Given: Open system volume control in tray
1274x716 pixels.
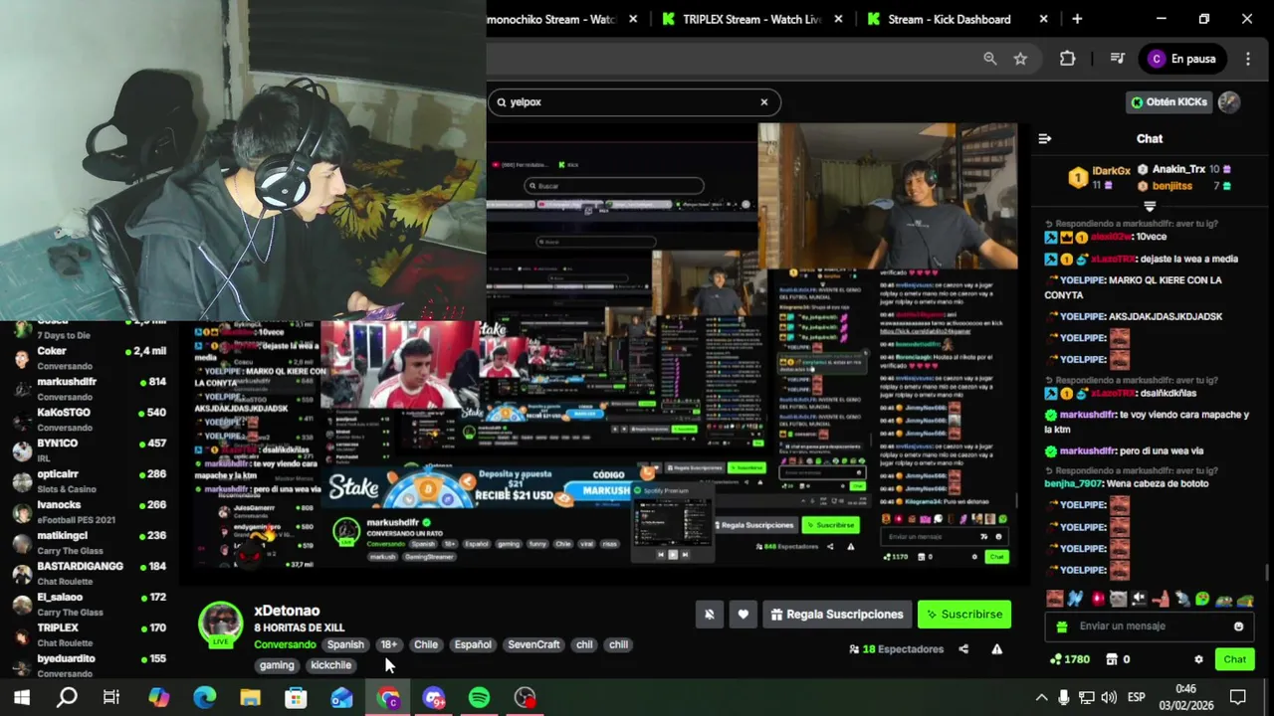Looking at the screenshot, I should [x=1109, y=698].
